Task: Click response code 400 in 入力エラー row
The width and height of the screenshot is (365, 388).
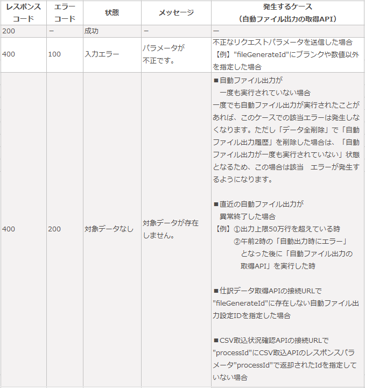Action: pos(9,54)
